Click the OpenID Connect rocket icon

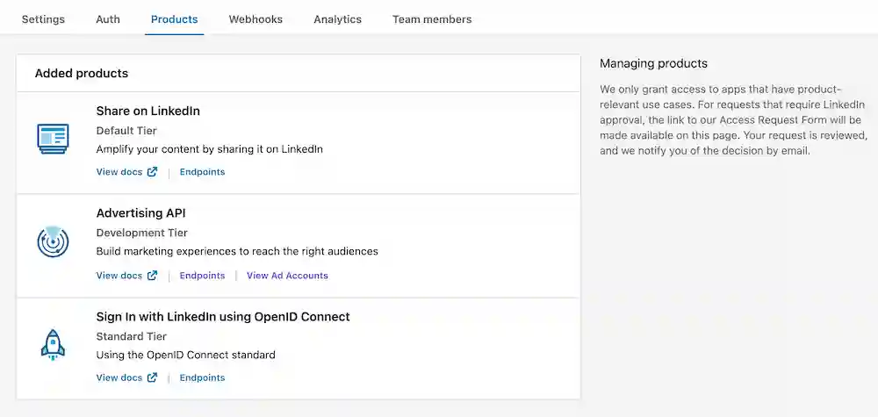(x=54, y=344)
